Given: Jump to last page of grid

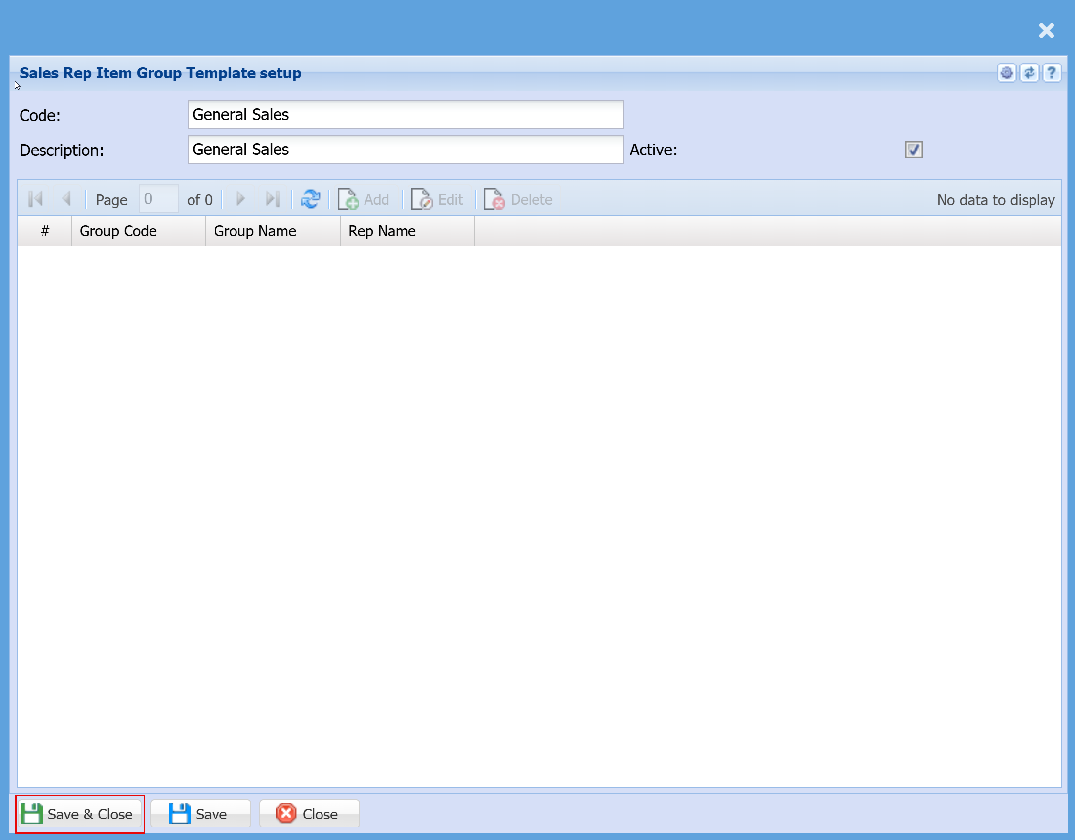Looking at the screenshot, I should [x=273, y=199].
